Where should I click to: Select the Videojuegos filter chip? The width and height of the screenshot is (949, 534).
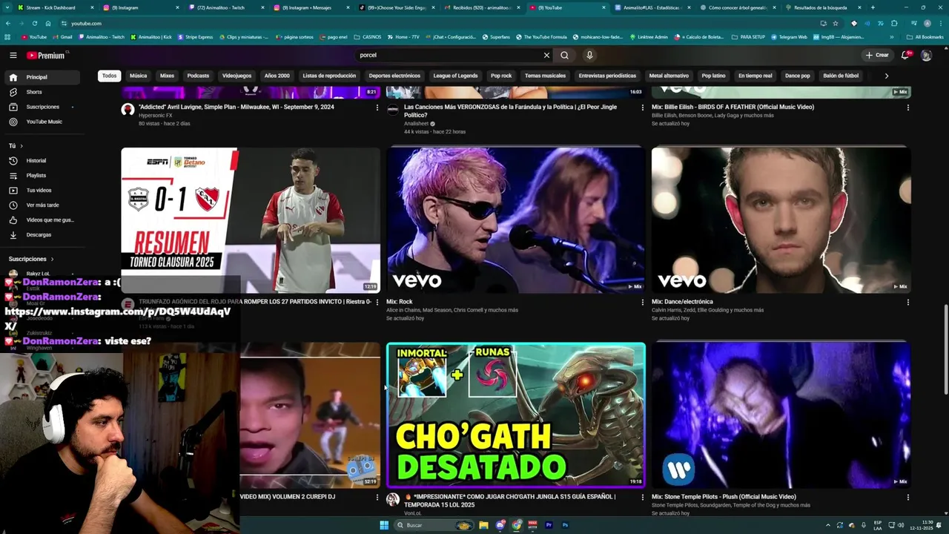point(237,76)
